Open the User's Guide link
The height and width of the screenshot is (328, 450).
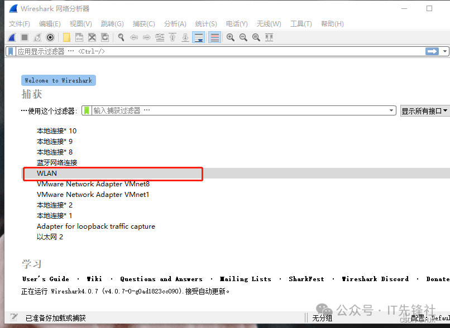pyautogui.click(x=46, y=279)
